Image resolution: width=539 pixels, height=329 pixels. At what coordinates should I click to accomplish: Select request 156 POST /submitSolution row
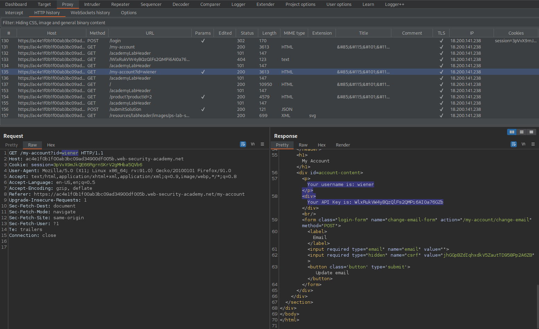click(269, 109)
